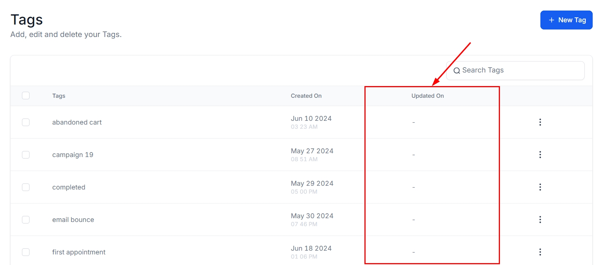Click the Tags column header
Screen dimensions: 604x265
[59, 96]
